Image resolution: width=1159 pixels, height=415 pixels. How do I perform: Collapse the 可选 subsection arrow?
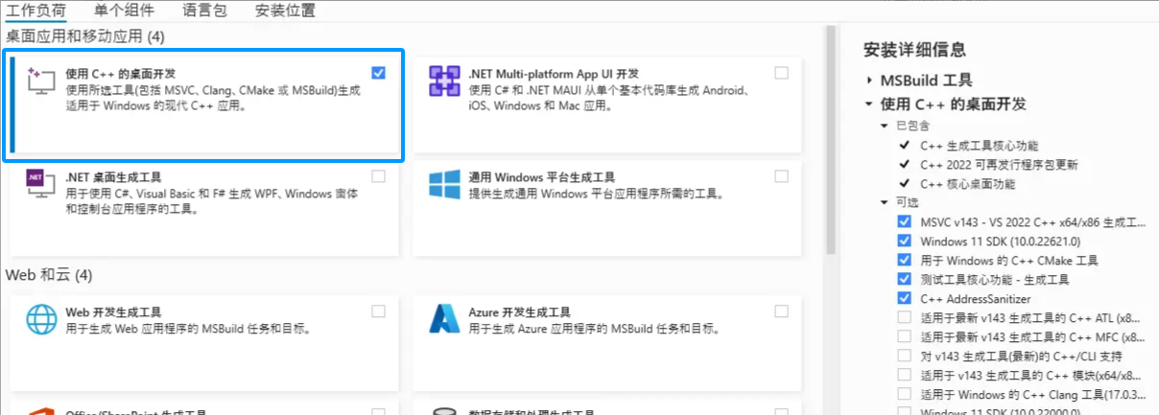click(x=884, y=202)
